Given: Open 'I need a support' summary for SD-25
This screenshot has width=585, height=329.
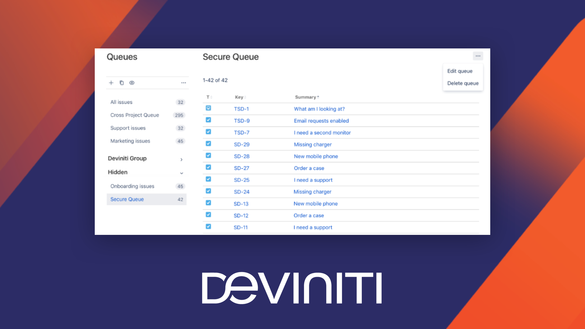Looking at the screenshot, I should pos(313,180).
